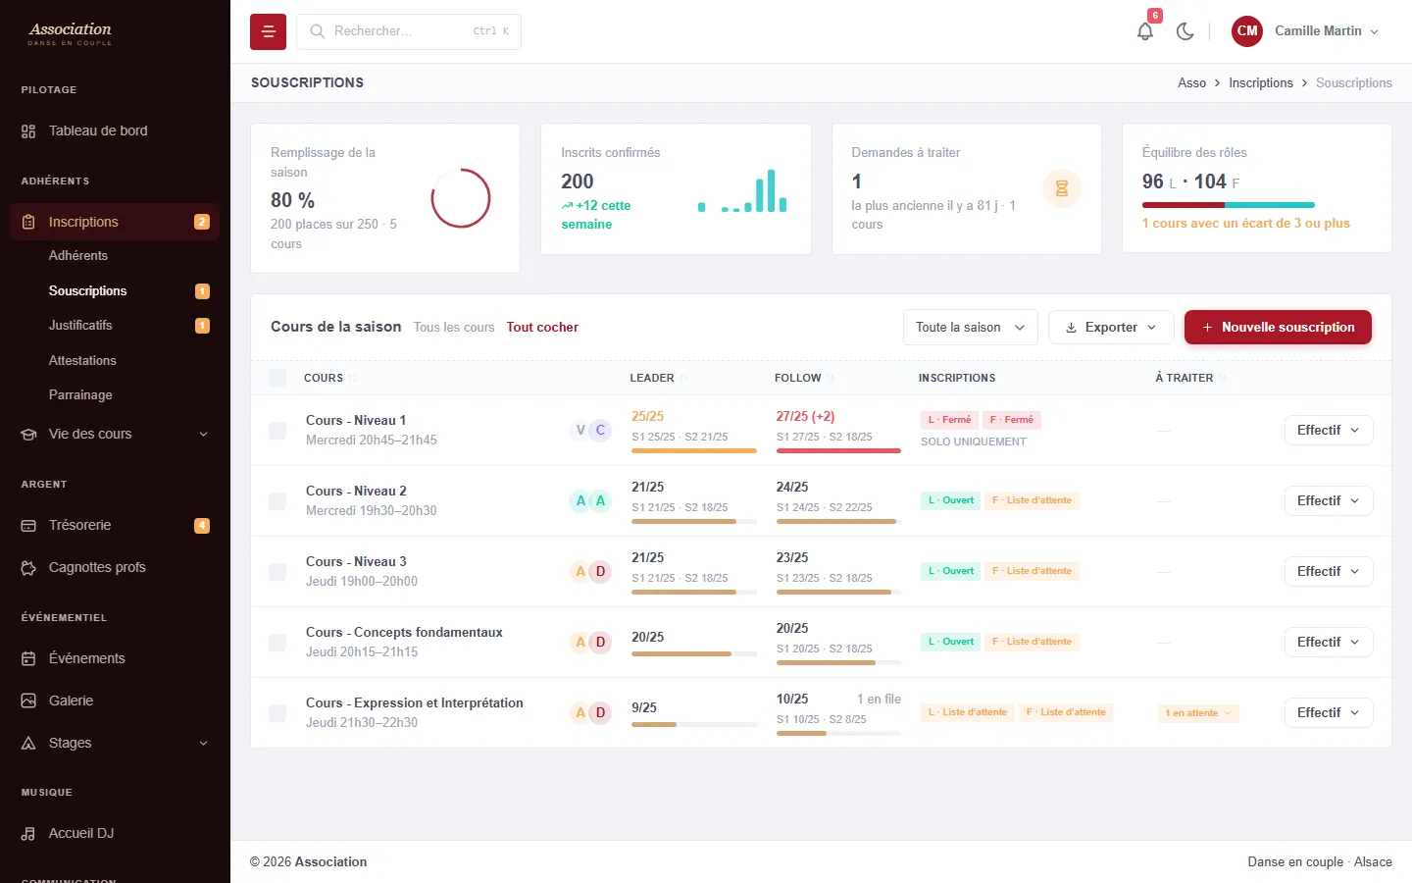Viewport: 1412px width, 883px height.
Task: Click Cagnottes profs piggy bank icon
Action: point(28,568)
